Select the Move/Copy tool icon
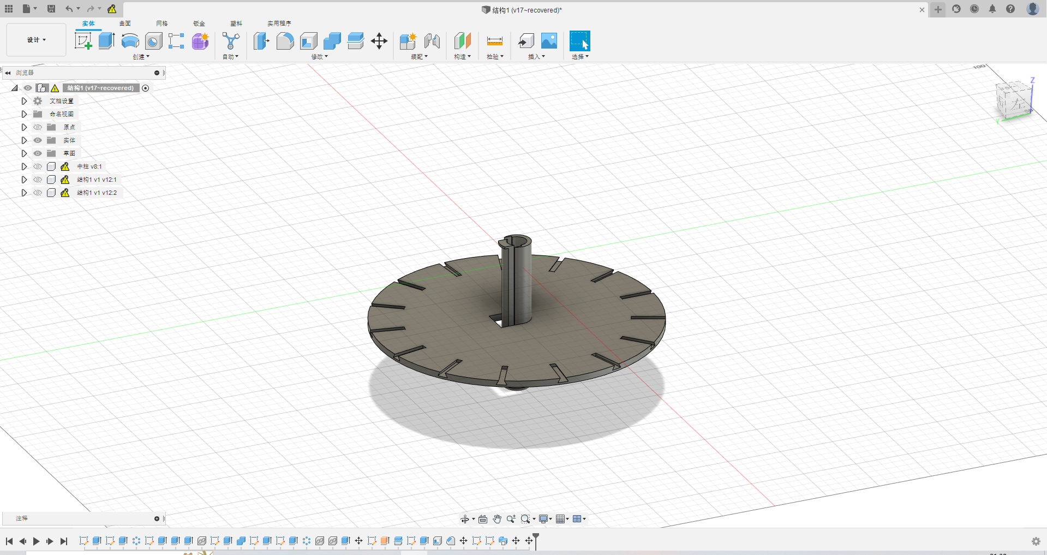This screenshot has width=1047, height=555. click(x=379, y=41)
